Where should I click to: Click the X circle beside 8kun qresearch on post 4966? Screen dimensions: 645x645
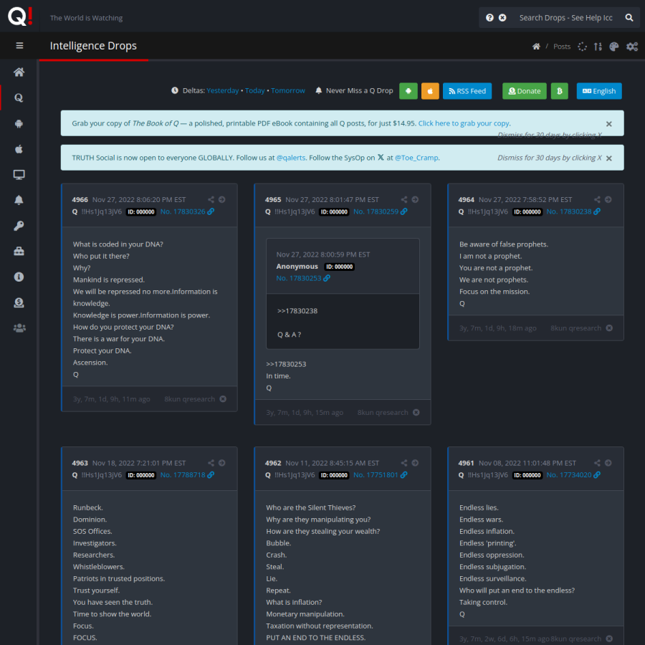[x=223, y=399]
